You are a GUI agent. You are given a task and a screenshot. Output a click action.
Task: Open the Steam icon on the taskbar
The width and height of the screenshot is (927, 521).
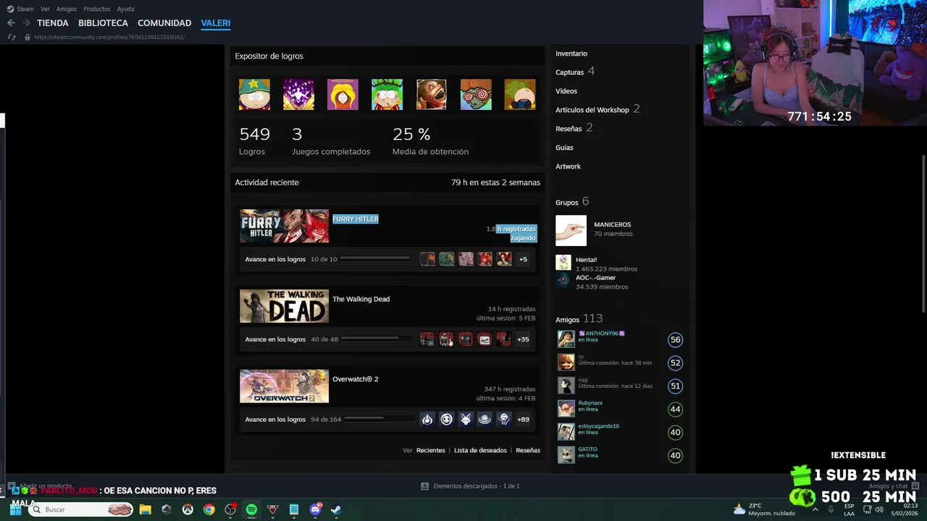coord(336,509)
